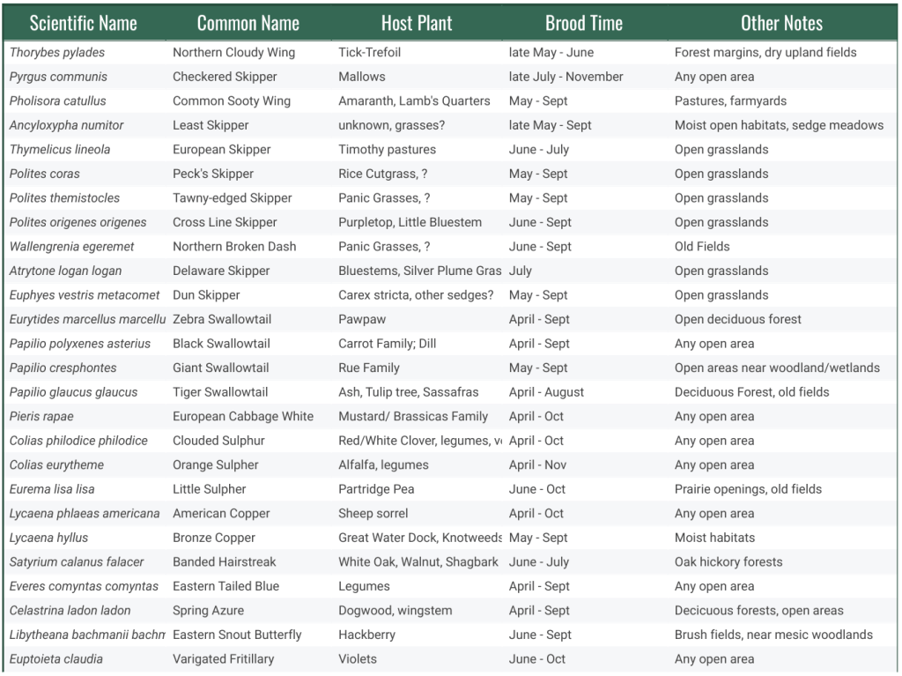Image resolution: width=902 pixels, height=676 pixels.
Task: Click the Common Name column header
Action: tap(248, 23)
